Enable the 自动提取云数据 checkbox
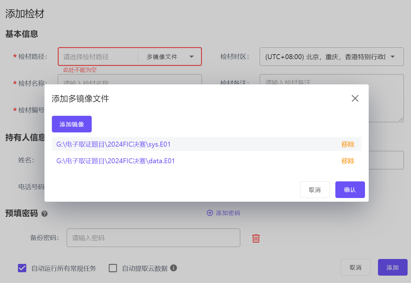Screen dimensions: 411x283 tap(113, 268)
